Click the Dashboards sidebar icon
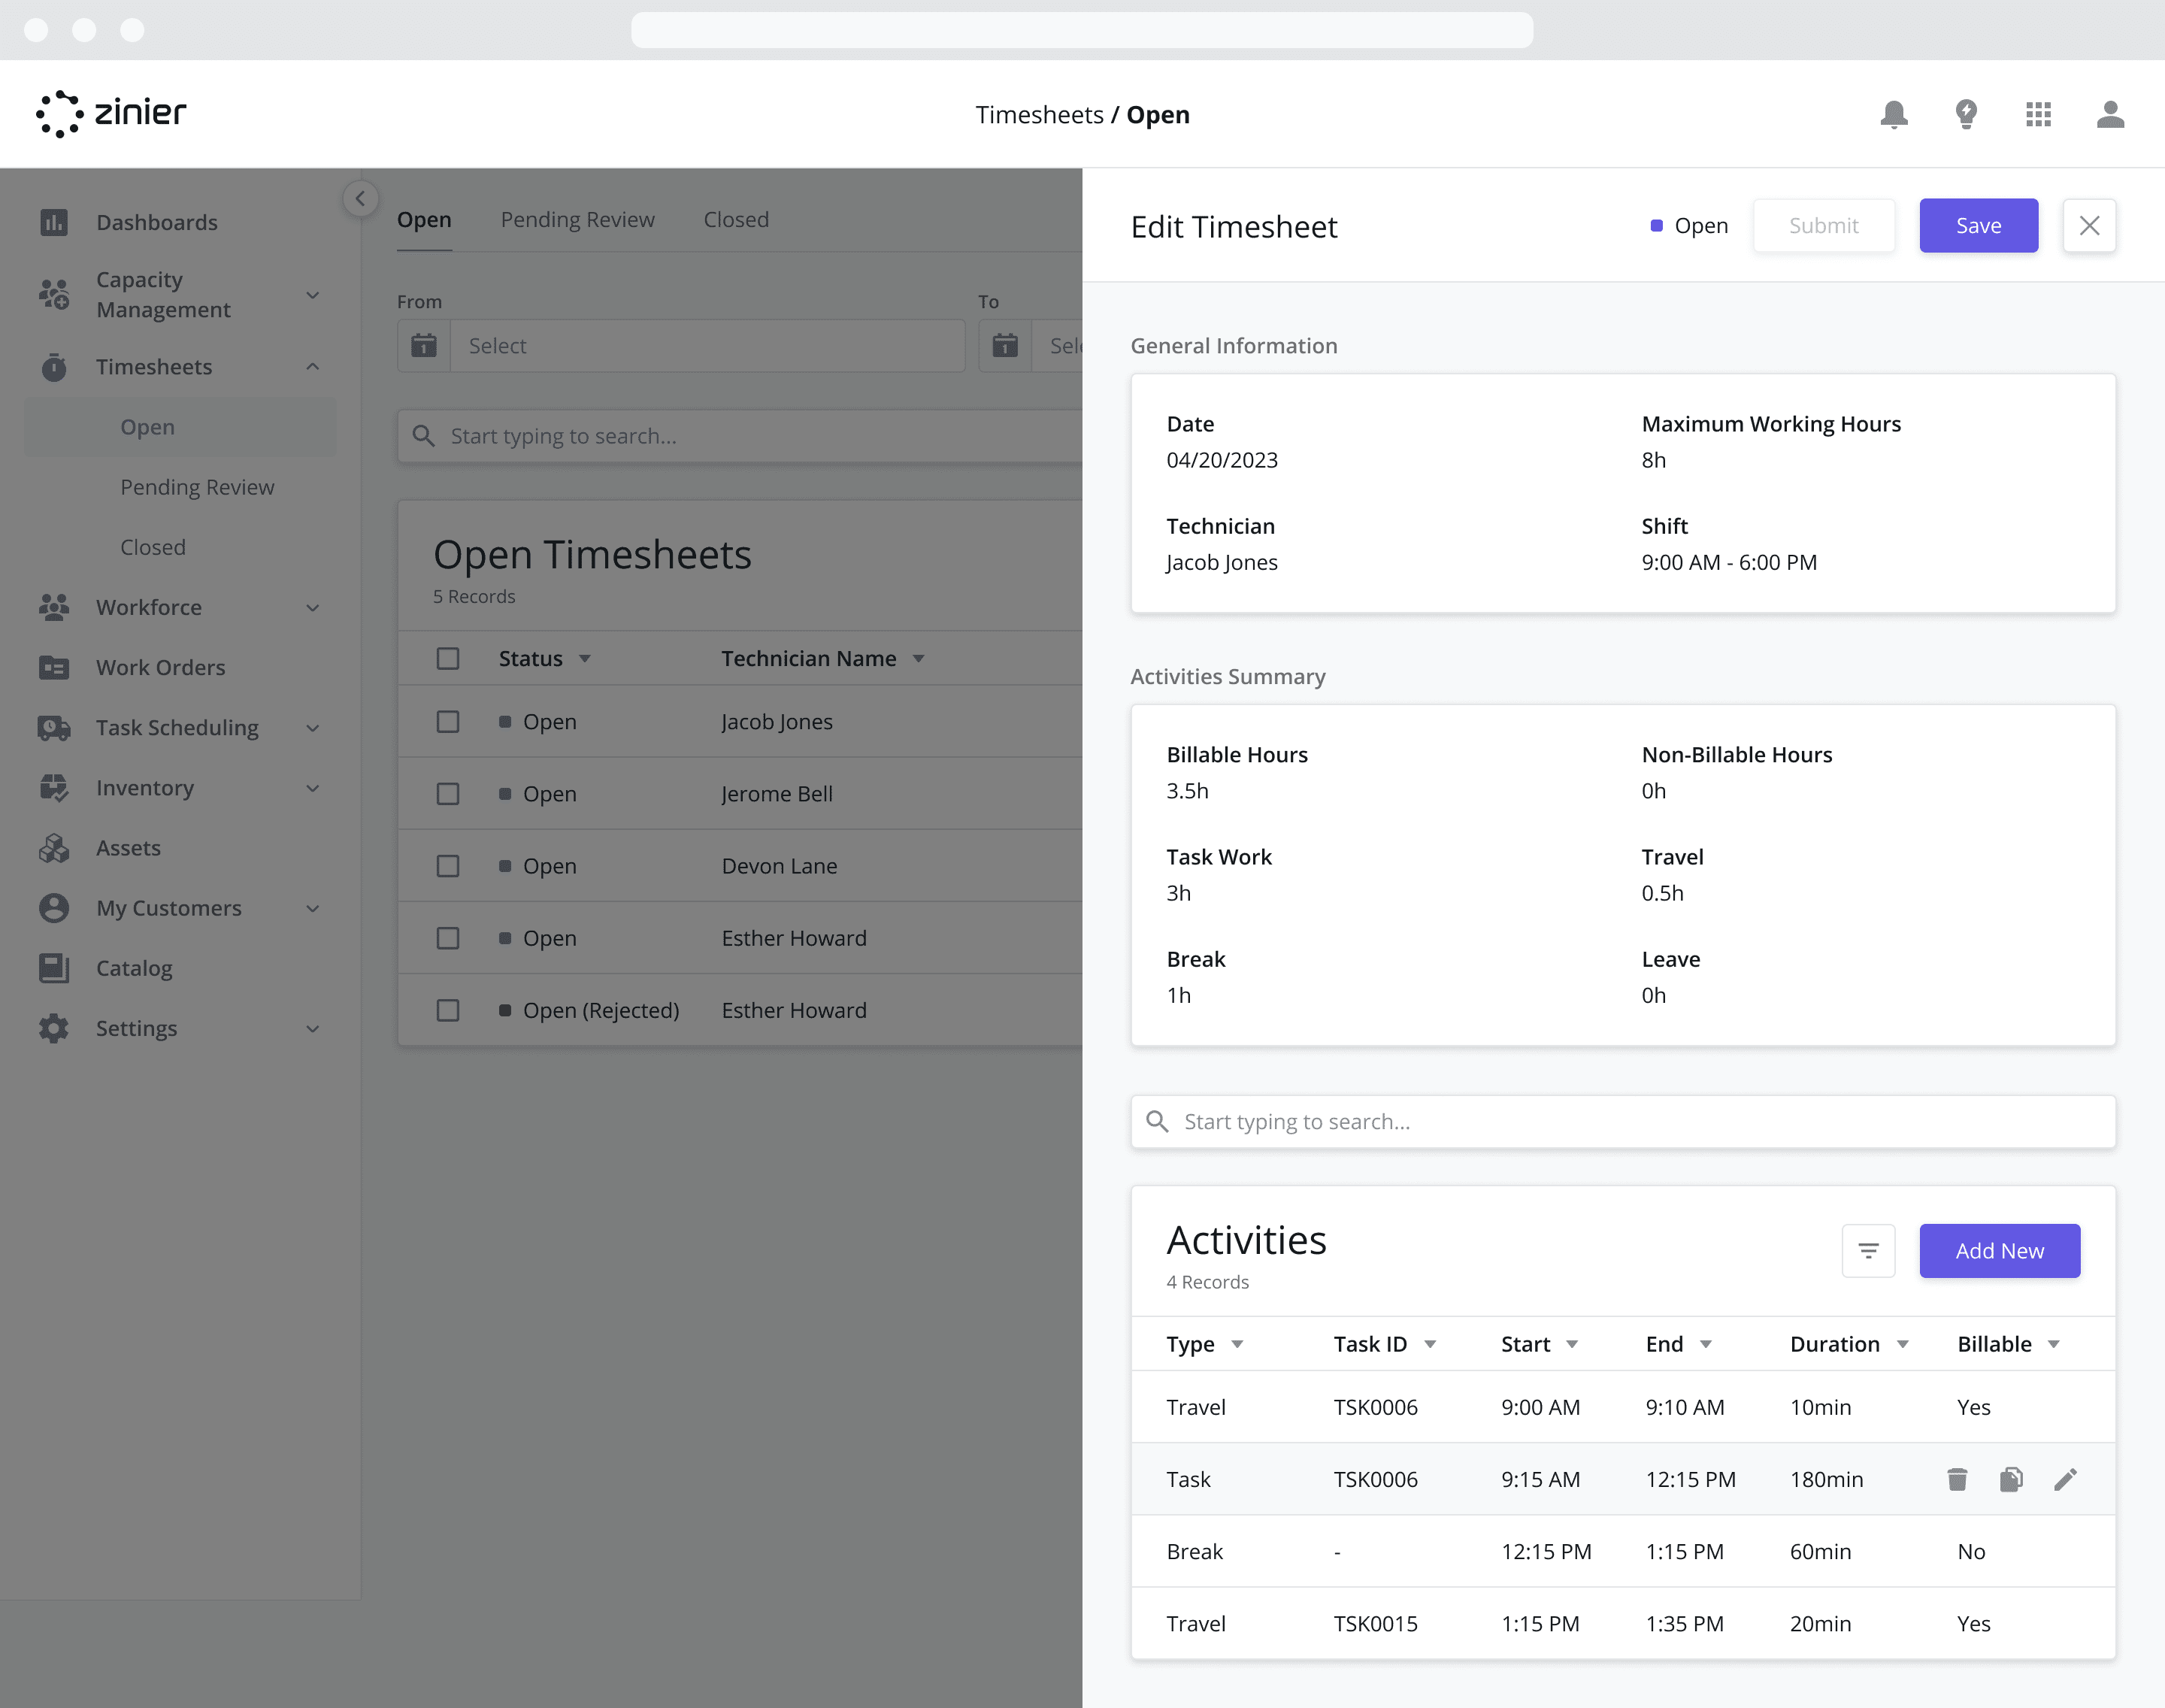Viewport: 2165px width, 1708px height. [x=54, y=222]
